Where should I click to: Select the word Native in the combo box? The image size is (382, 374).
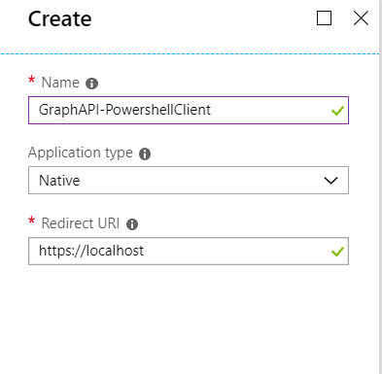(59, 181)
